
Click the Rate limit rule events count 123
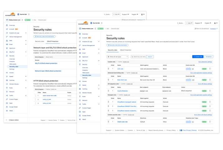193,80
